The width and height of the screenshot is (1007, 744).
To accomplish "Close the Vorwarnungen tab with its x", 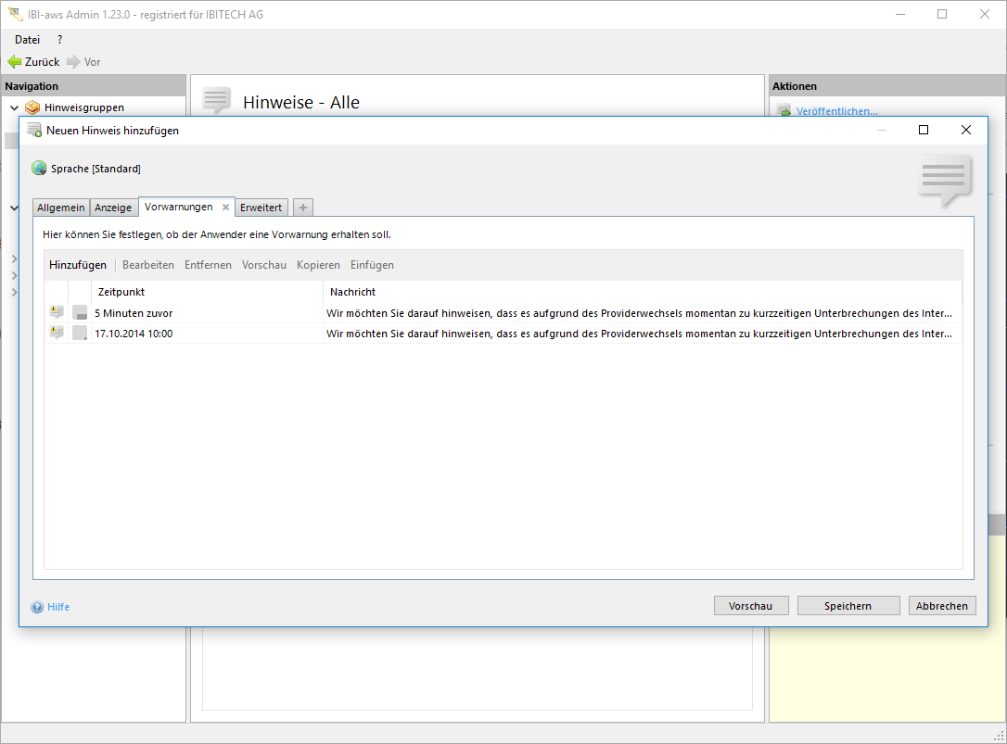I will (x=225, y=208).
